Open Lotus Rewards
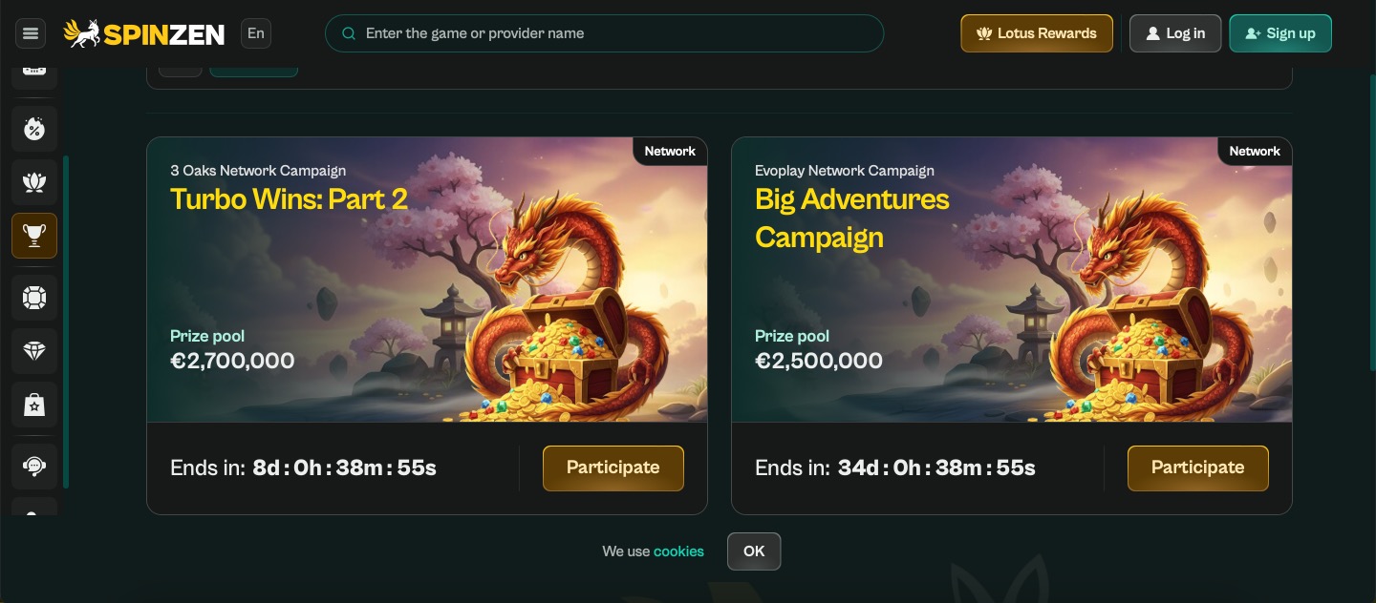This screenshot has width=1376, height=603. click(x=1037, y=33)
